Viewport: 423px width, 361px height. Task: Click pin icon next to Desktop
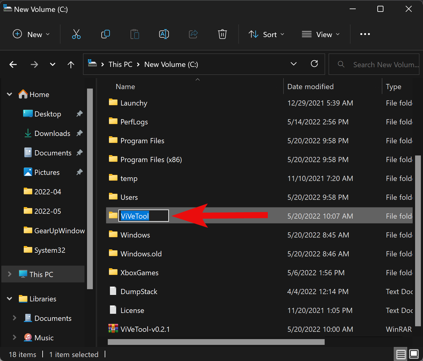coord(79,114)
